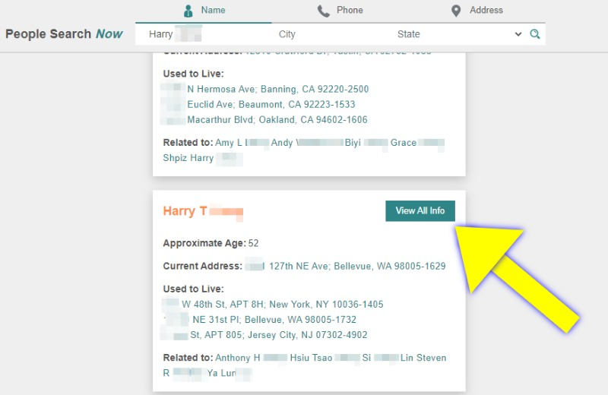Open related person Hsiu Tsao
The width and height of the screenshot is (608, 395).
[325, 358]
